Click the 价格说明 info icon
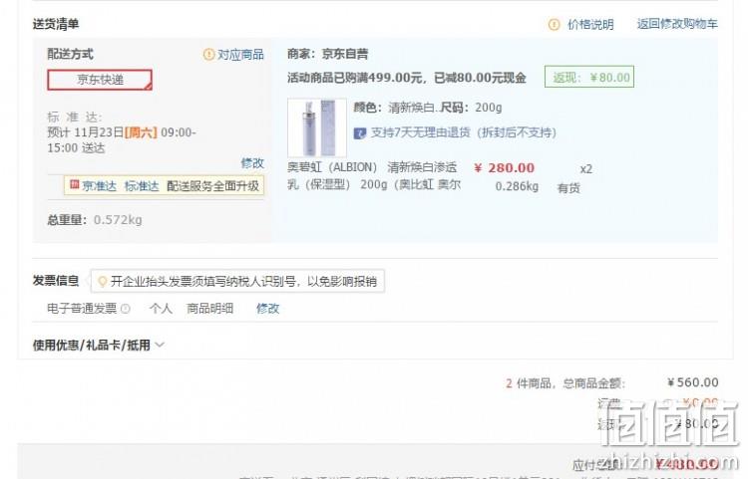The image size is (748, 479). point(554,24)
